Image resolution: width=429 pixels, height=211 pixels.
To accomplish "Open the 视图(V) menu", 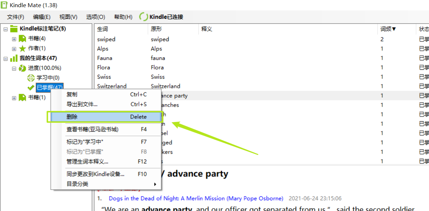I will [68, 17].
